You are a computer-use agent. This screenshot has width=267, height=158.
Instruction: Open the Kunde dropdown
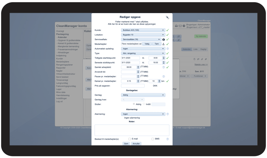143,30
